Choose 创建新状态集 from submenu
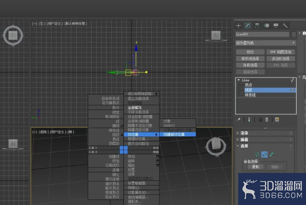The width and height of the screenshot is (306, 205). tap(178, 135)
